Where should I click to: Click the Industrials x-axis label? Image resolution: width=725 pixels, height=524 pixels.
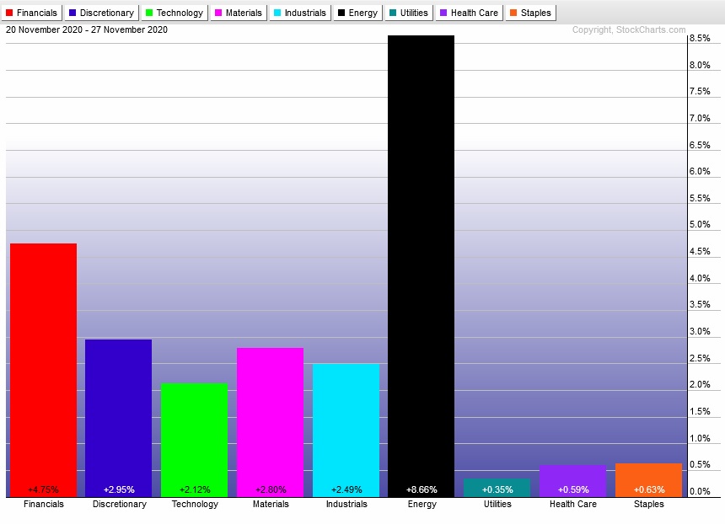point(346,504)
